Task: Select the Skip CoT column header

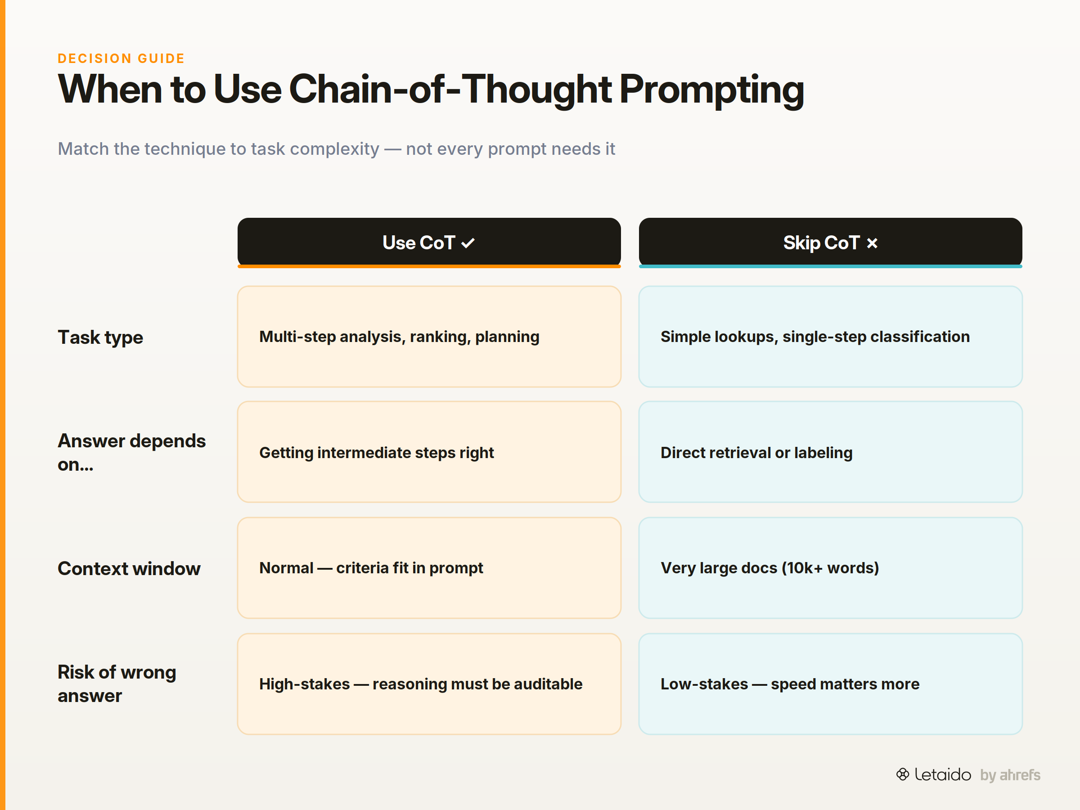Action: click(831, 243)
